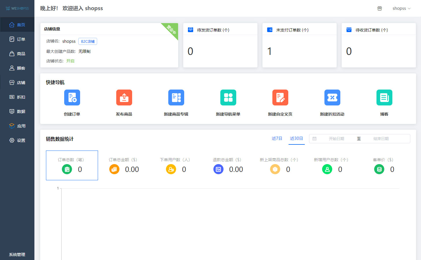Select the 订单总数 statistics card
421x260 pixels.
click(72, 165)
